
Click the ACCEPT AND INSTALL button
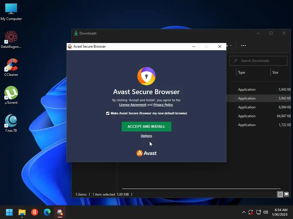coord(146,126)
